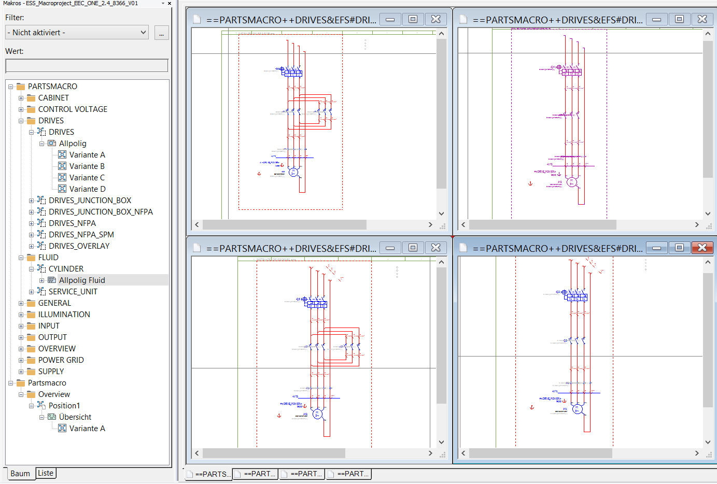
Task: Expand the SERVICE_UNIT tree node
Action: (31, 292)
